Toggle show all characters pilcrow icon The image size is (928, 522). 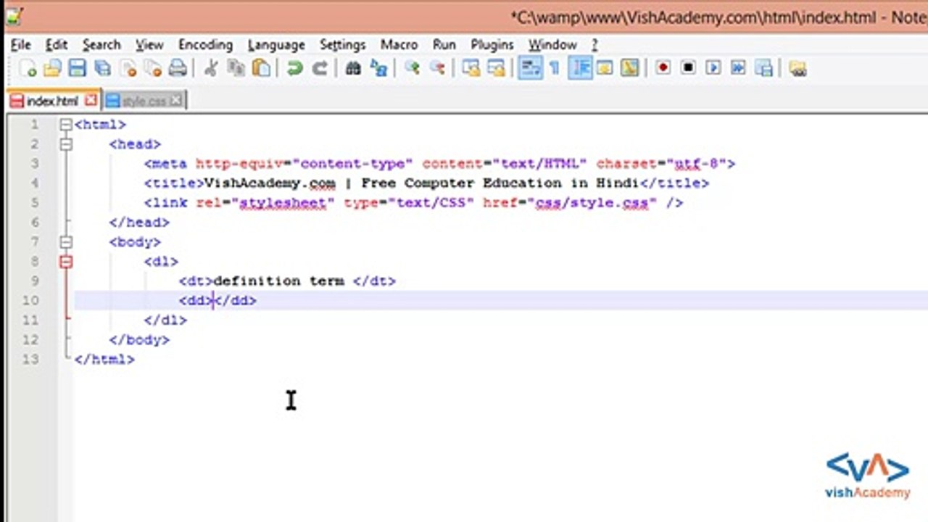click(555, 69)
